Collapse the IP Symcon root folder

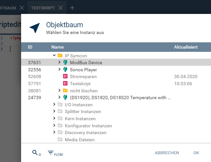[x=54, y=56]
